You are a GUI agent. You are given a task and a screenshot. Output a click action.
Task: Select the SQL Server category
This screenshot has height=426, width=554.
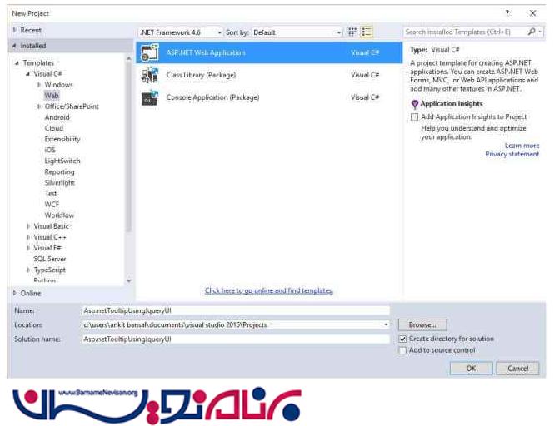(x=49, y=259)
